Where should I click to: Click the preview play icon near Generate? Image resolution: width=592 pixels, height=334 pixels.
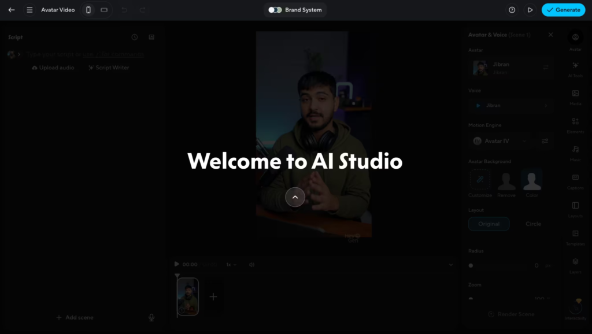530,10
